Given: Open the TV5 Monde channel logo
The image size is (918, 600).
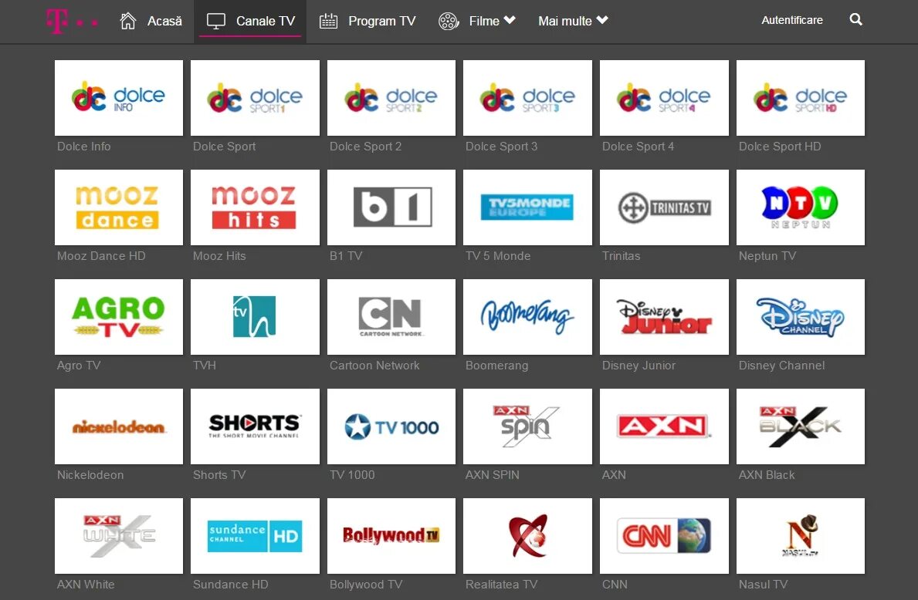Looking at the screenshot, I should point(527,207).
